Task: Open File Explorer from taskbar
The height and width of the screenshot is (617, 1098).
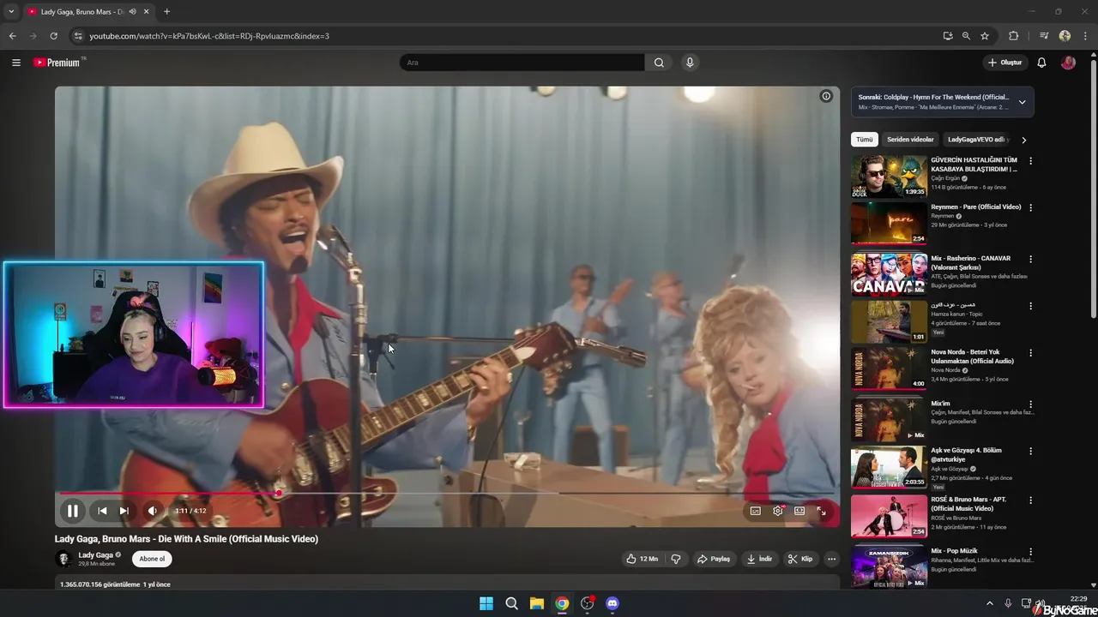Action: (x=537, y=603)
